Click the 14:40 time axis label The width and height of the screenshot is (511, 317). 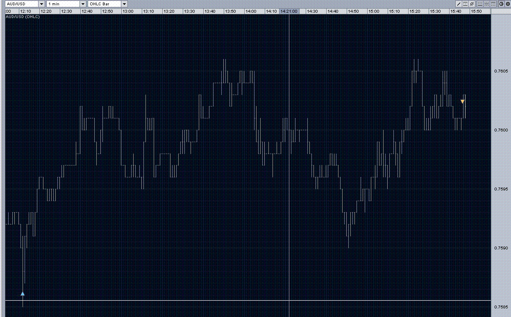coord(333,11)
